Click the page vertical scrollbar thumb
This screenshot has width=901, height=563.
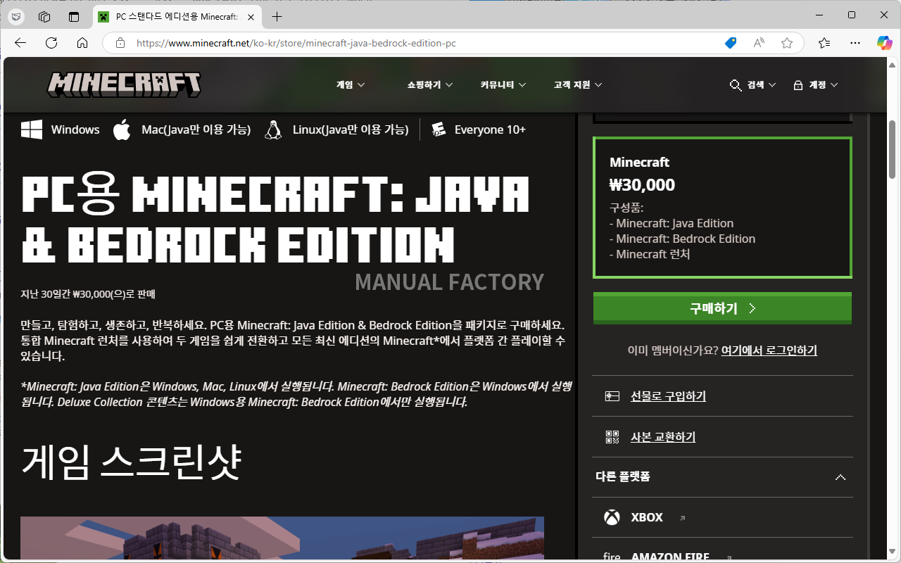pyautogui.click(x=893, y=148)
